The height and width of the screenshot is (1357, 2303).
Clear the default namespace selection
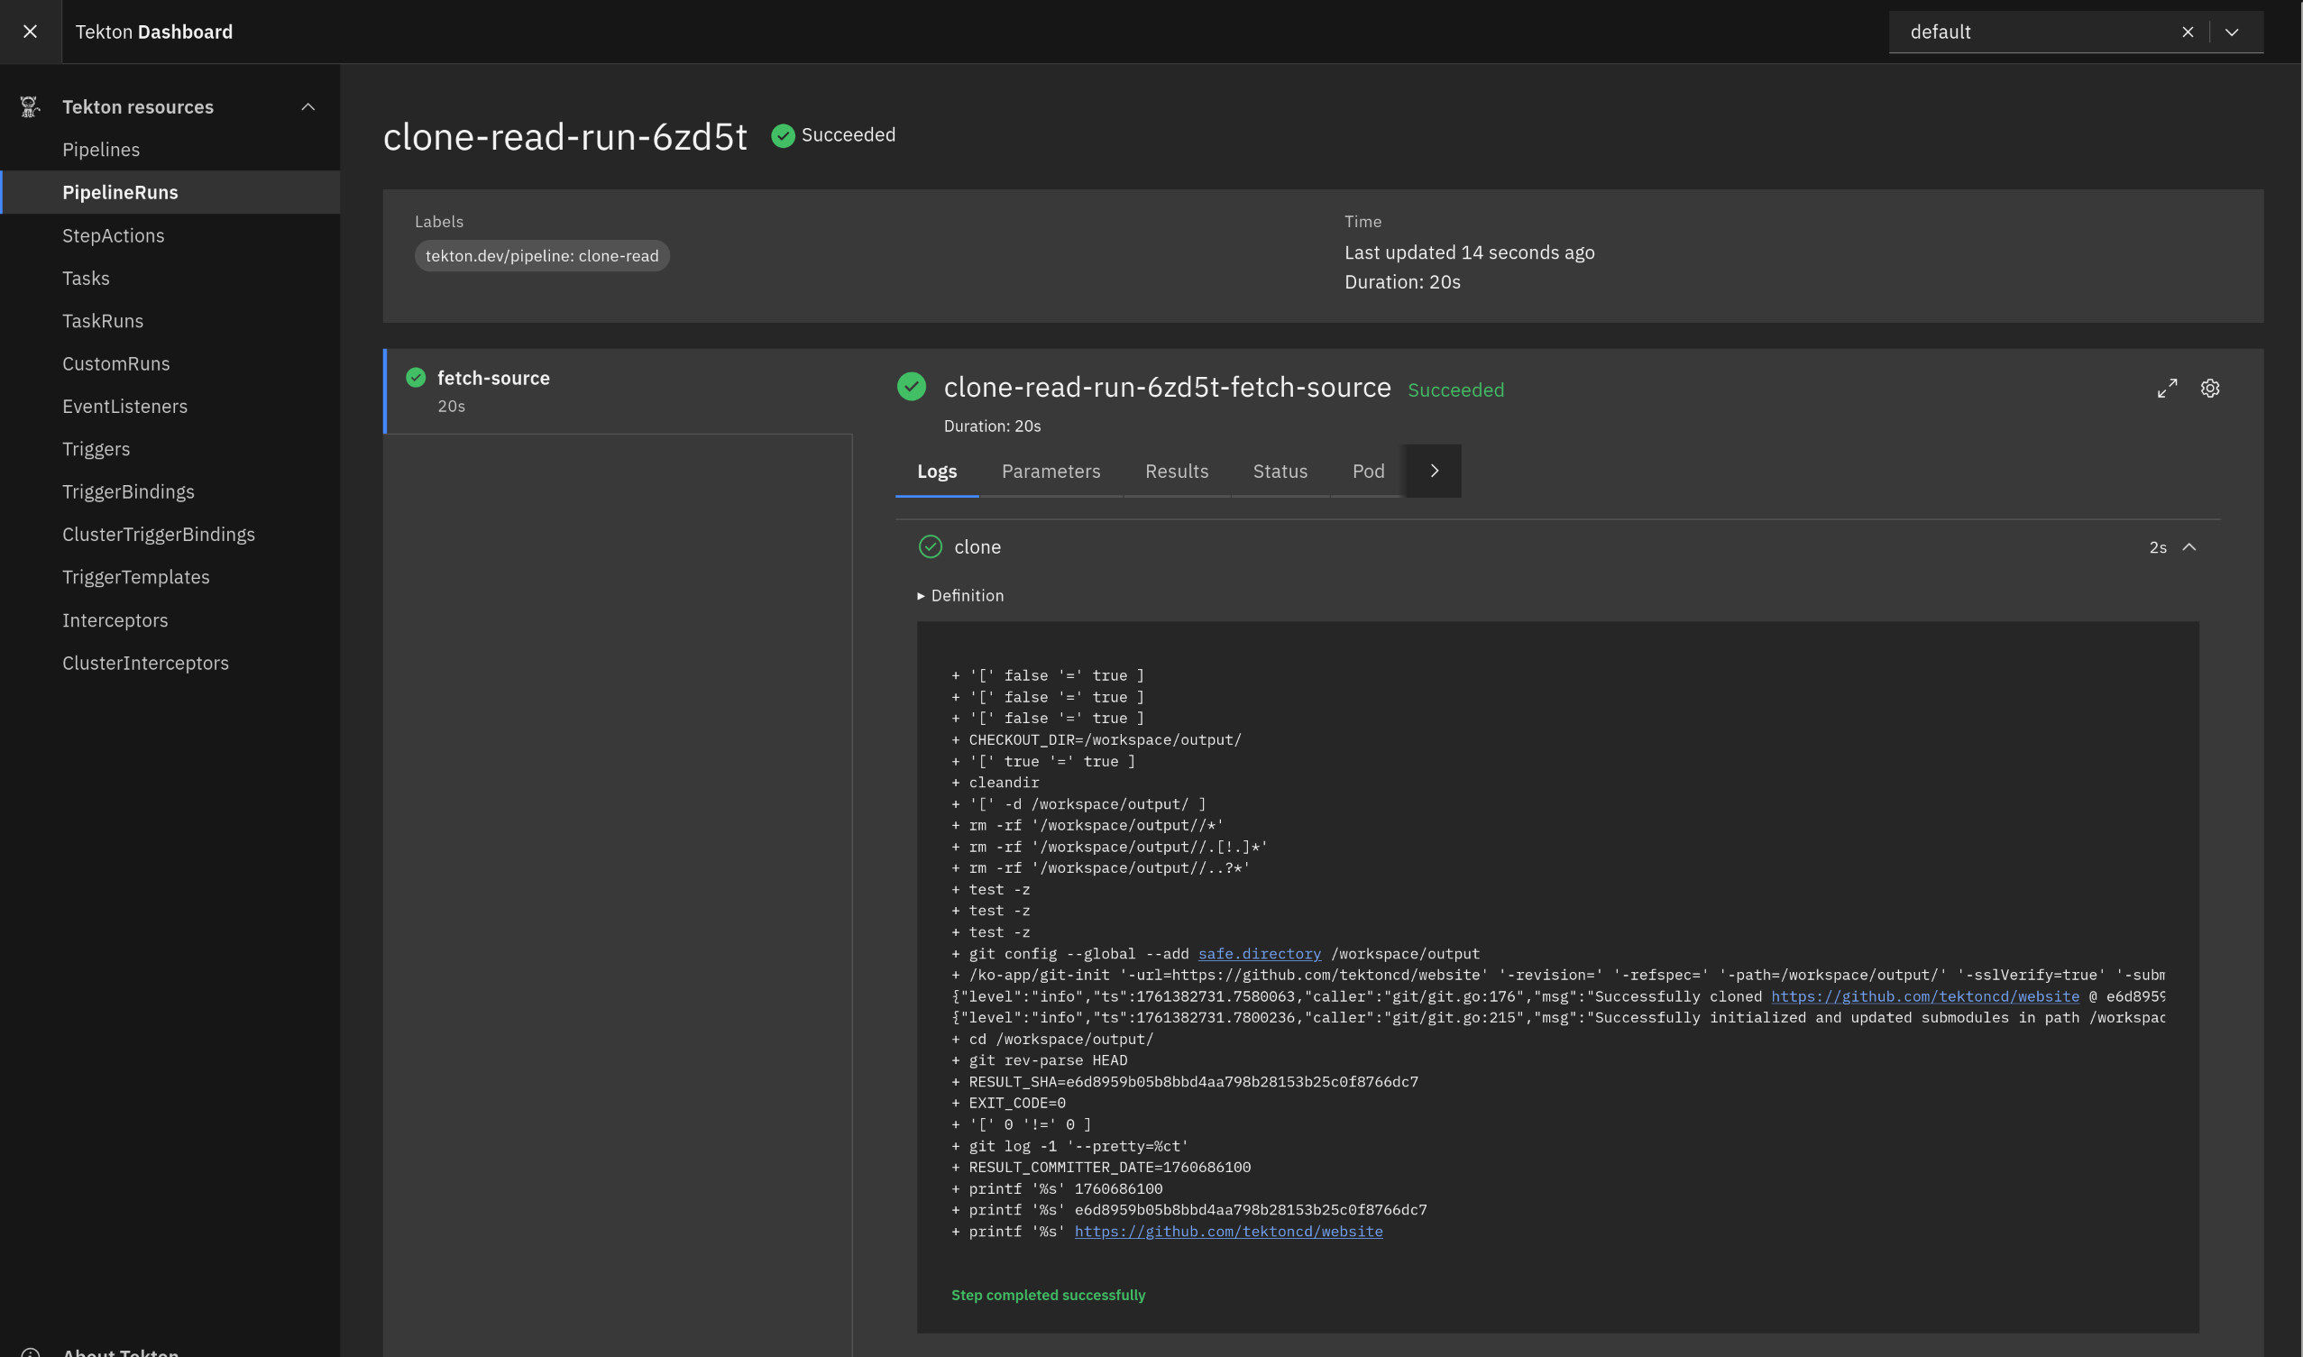click(x=2187, y=32)
